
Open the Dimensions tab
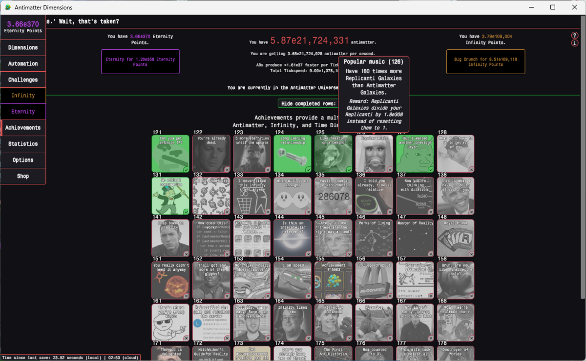23,47
